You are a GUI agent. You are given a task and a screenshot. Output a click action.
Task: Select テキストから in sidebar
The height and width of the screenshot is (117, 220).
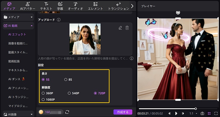click(18, 70)
